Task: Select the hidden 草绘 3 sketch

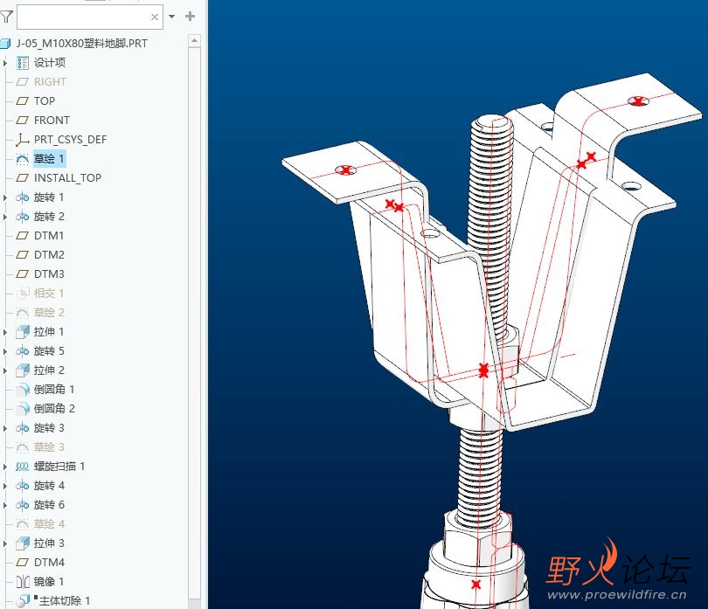Action: click(49, 447)
